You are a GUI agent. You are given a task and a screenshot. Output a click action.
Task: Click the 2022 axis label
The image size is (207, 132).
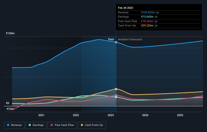click(76, 115)
